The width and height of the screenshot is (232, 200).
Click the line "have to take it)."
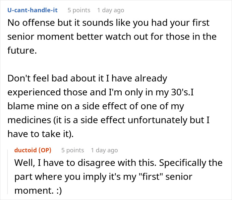(40, 134)
